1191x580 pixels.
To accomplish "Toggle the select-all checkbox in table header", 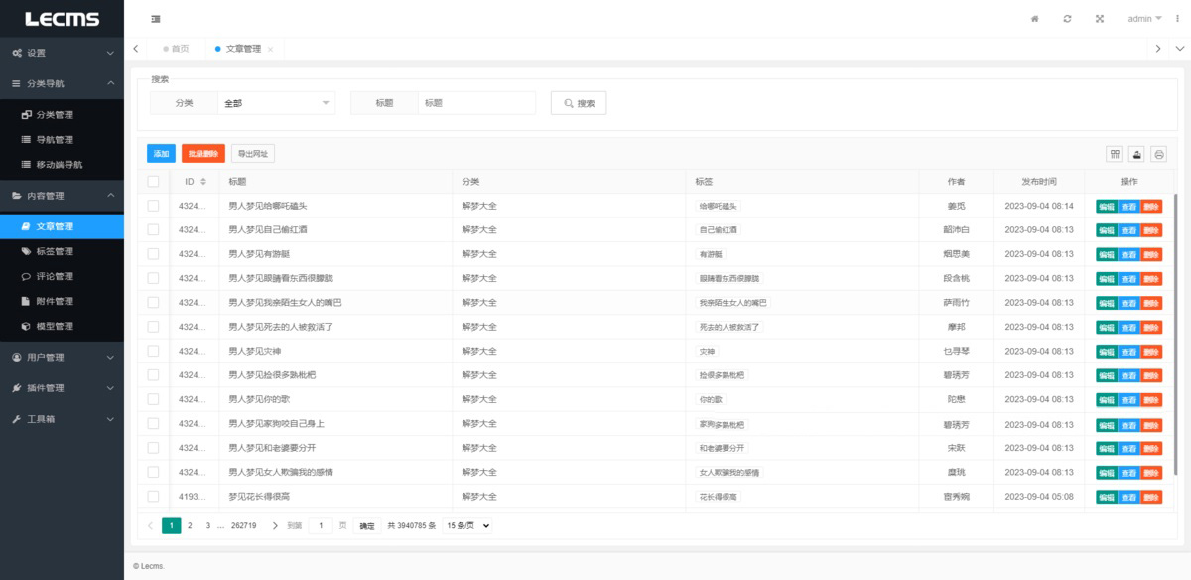I will (153, 182).
